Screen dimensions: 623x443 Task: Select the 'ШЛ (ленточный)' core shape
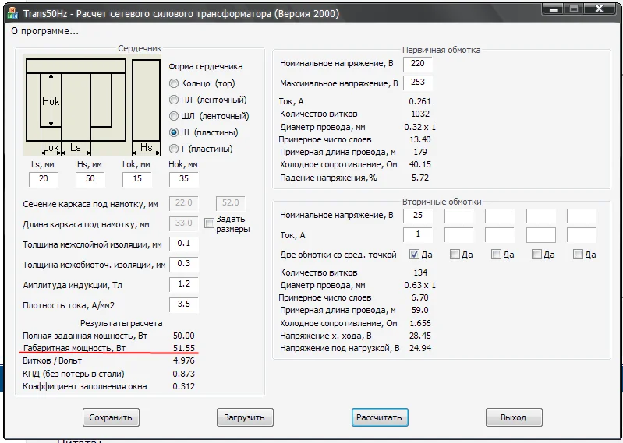pyautogui.click(x=209, y=116)
